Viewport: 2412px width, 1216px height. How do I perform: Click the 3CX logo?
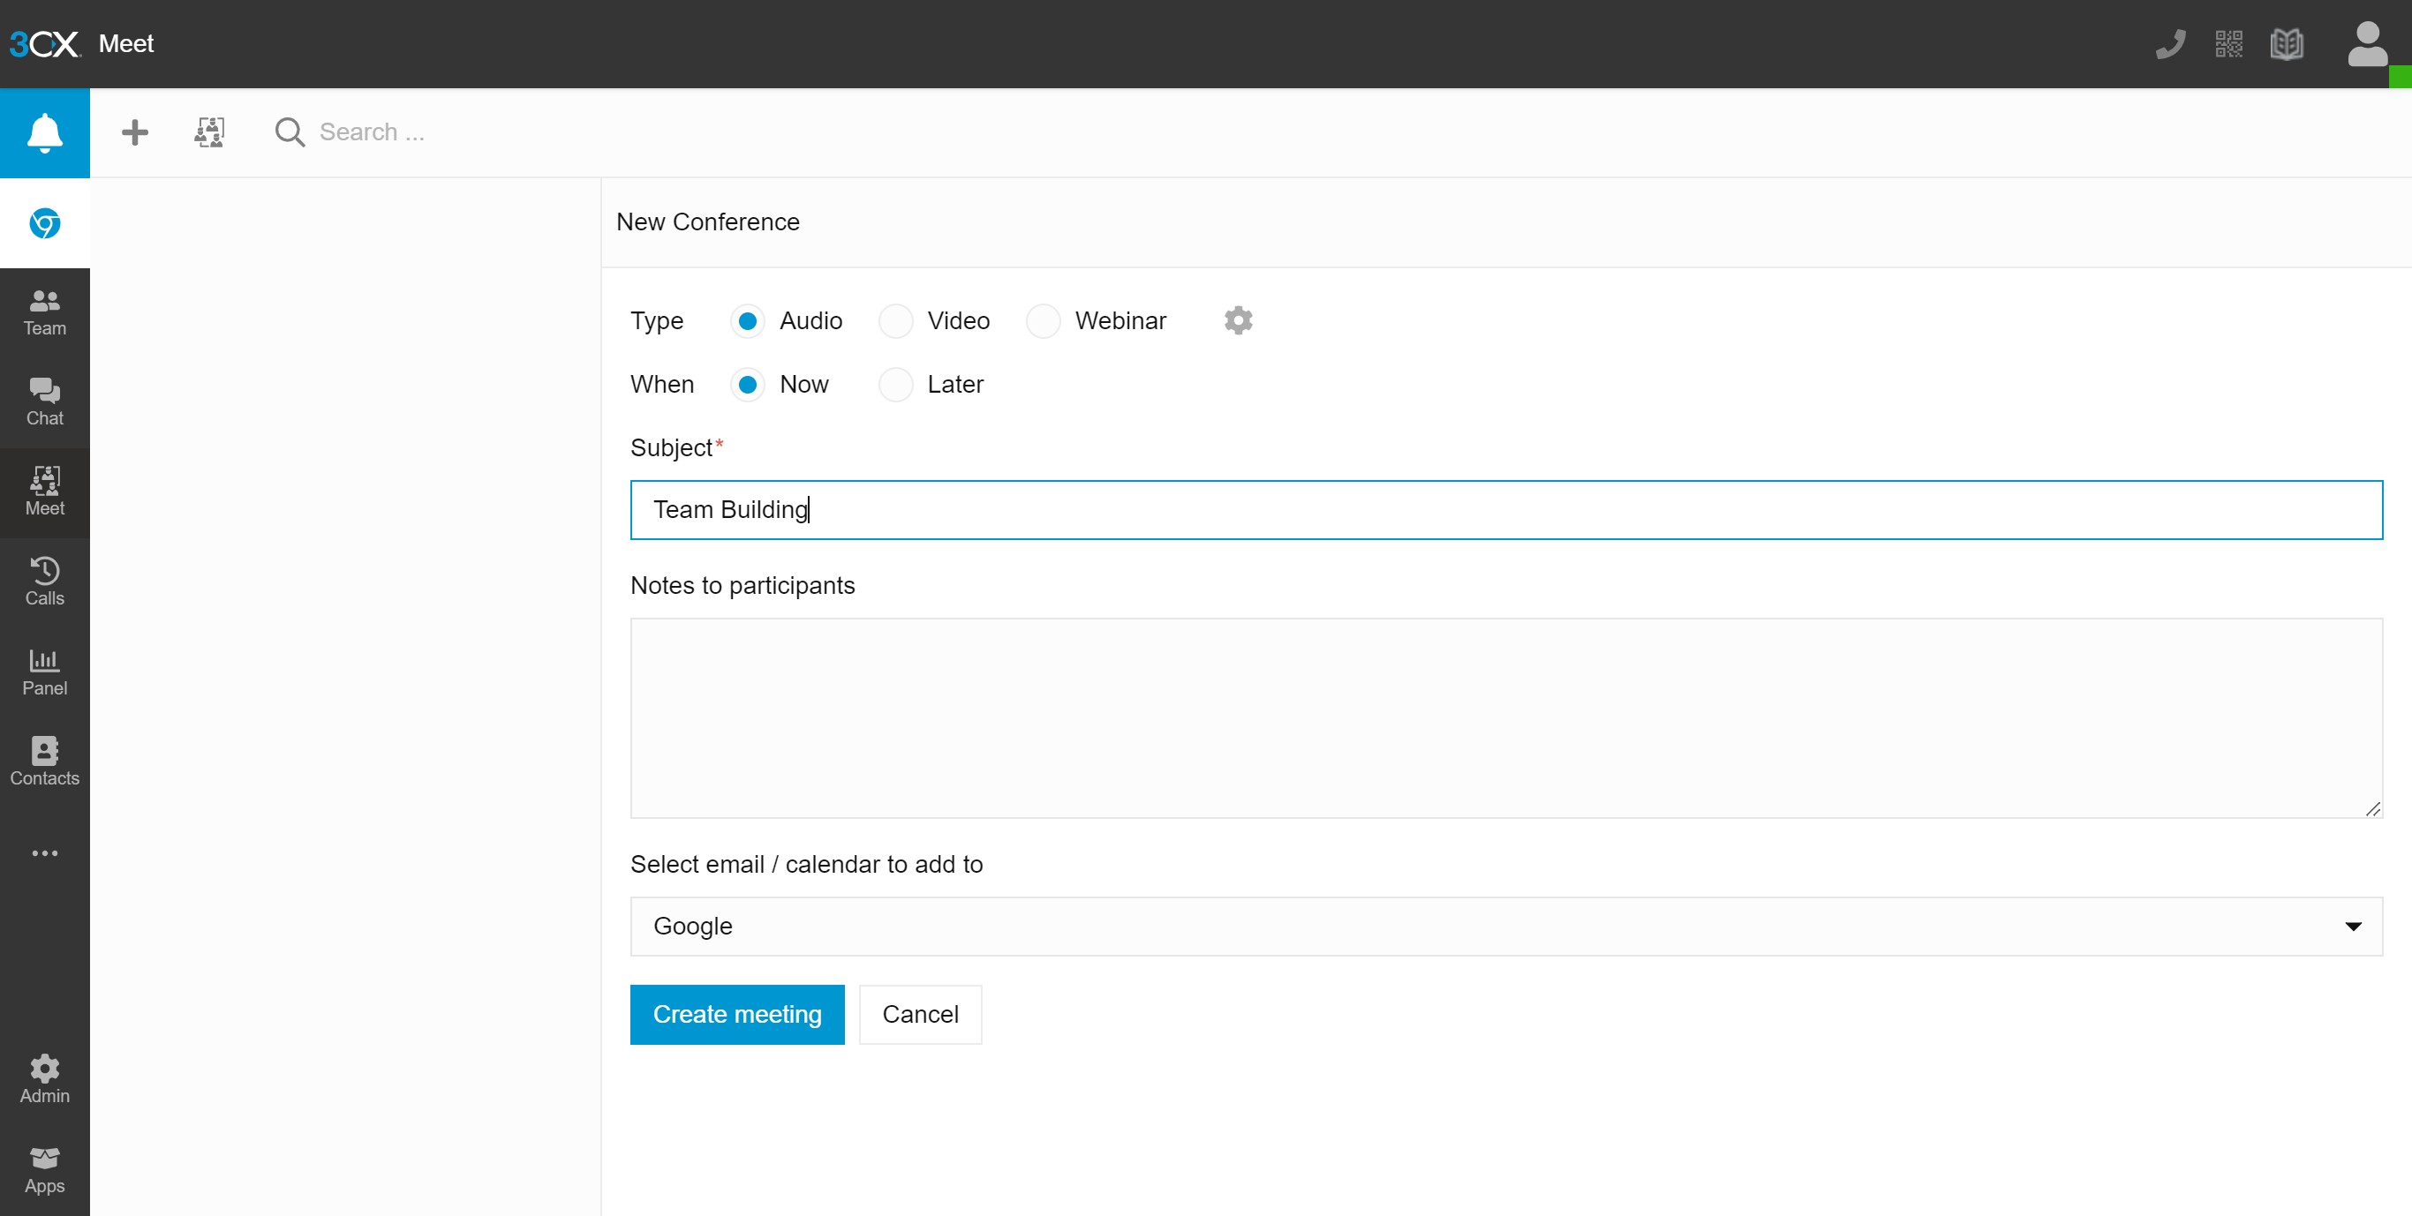coord(45,44)
